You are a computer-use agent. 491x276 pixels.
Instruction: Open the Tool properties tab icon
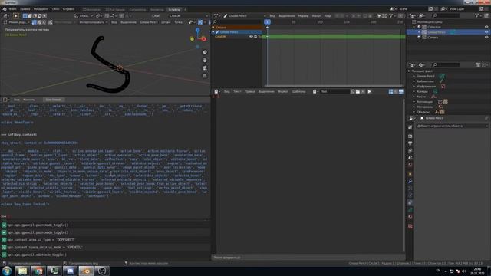[410, 127]
